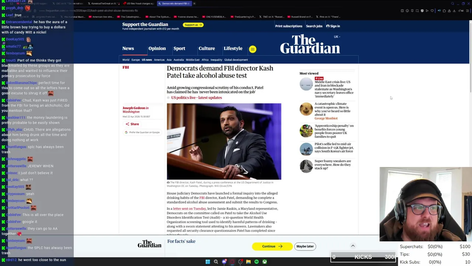Switch to US files fraud charges tab
472x266 pixels.
(x=138, y=4)
